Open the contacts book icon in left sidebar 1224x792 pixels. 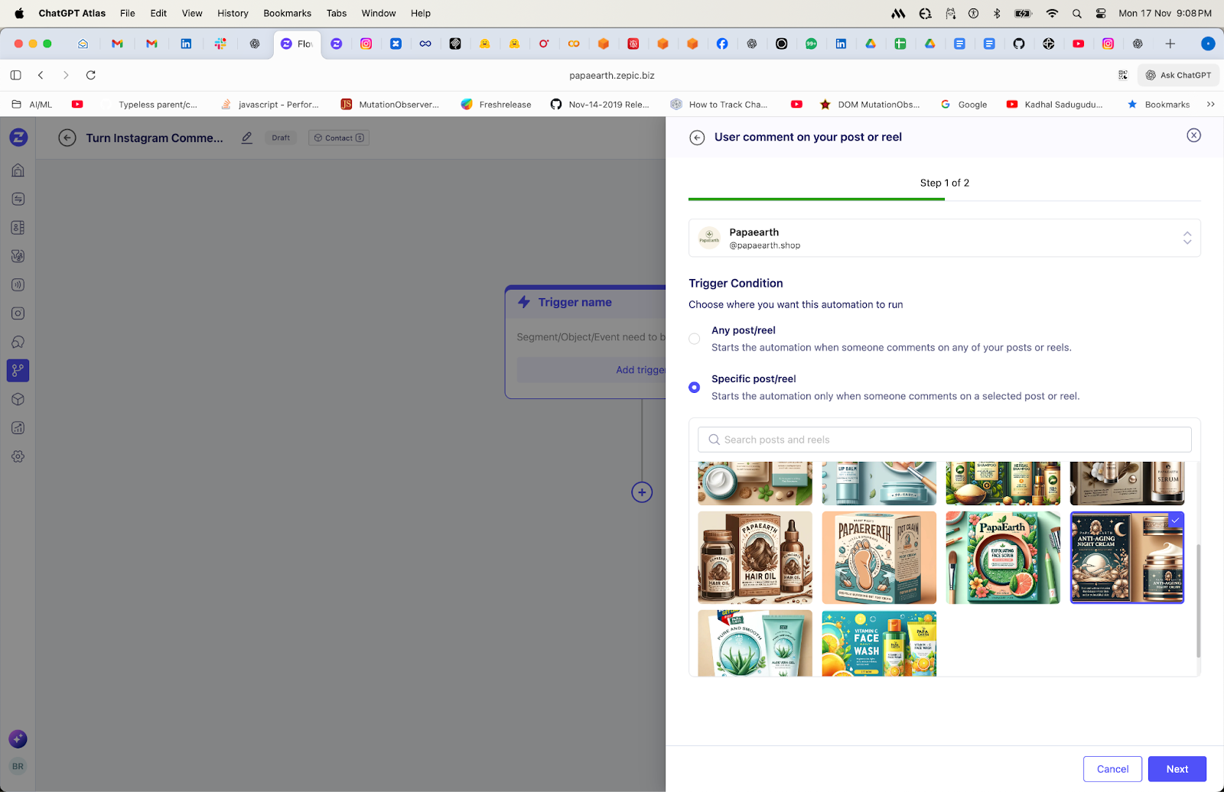18,228
